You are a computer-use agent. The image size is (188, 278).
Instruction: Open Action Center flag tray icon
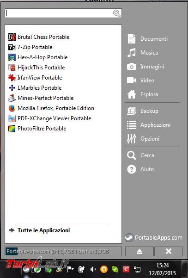[71, 269]
